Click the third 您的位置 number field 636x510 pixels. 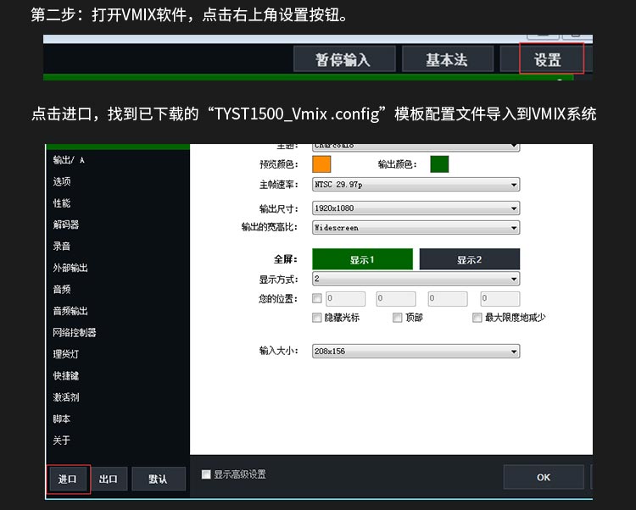click(448, 298)
